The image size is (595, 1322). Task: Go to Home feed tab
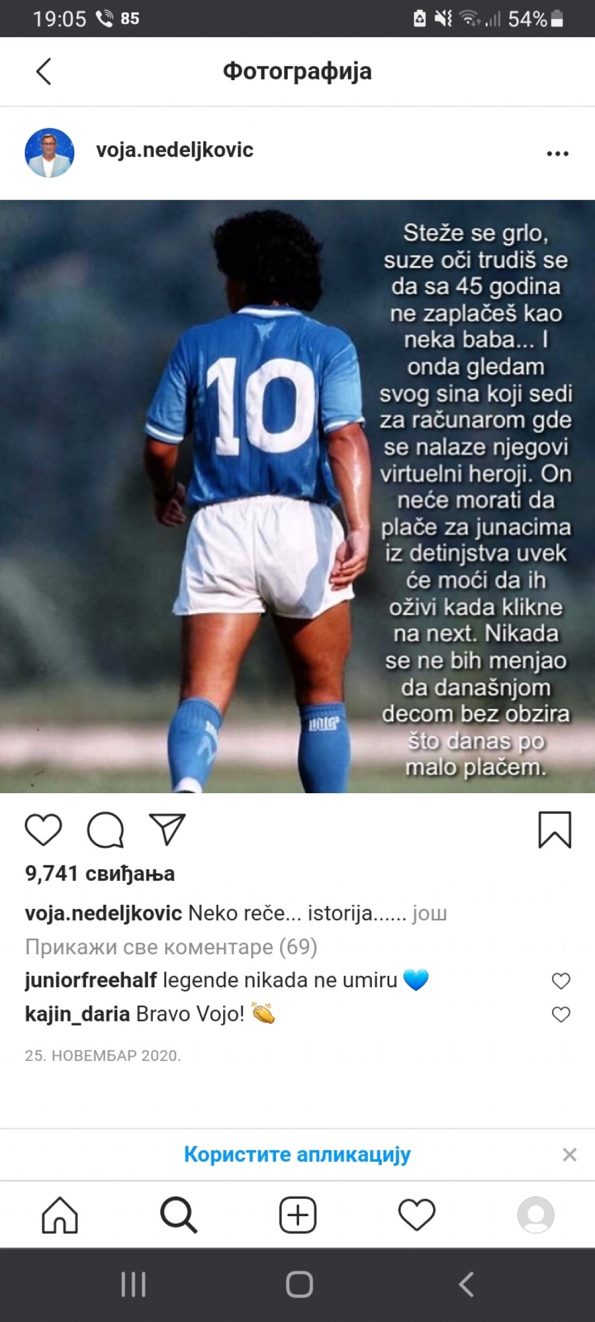(59, 1214)
